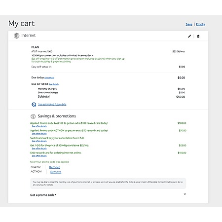
Task: Click the globe Internet icon
Action: [x=16, y=36]
